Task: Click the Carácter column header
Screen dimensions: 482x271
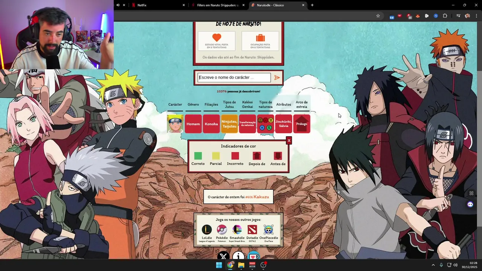Action: tap(175, 105)
